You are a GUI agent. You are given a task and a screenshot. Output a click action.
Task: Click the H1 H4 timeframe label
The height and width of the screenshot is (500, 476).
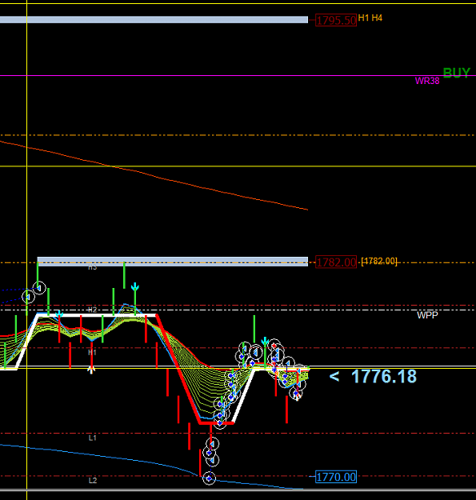pyautogui.click(x=370, y=18)
